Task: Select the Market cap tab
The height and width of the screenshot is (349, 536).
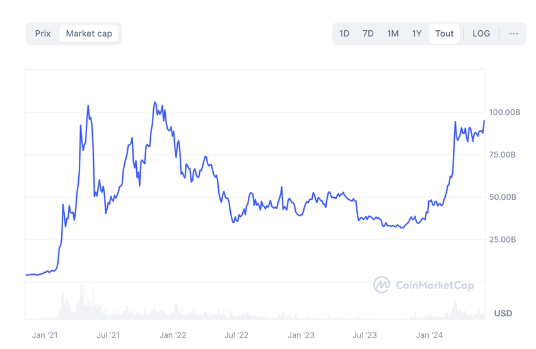Action: pyautogui.click(x=89, y=33)
